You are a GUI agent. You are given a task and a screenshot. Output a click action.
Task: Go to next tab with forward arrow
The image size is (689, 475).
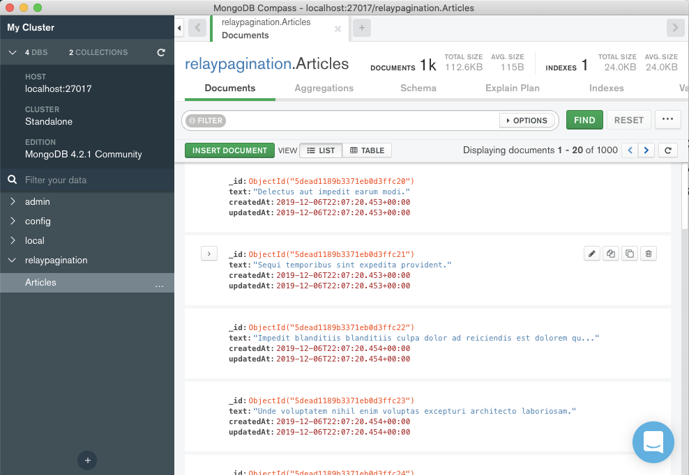pyautogui.click(x=675, y=28)
